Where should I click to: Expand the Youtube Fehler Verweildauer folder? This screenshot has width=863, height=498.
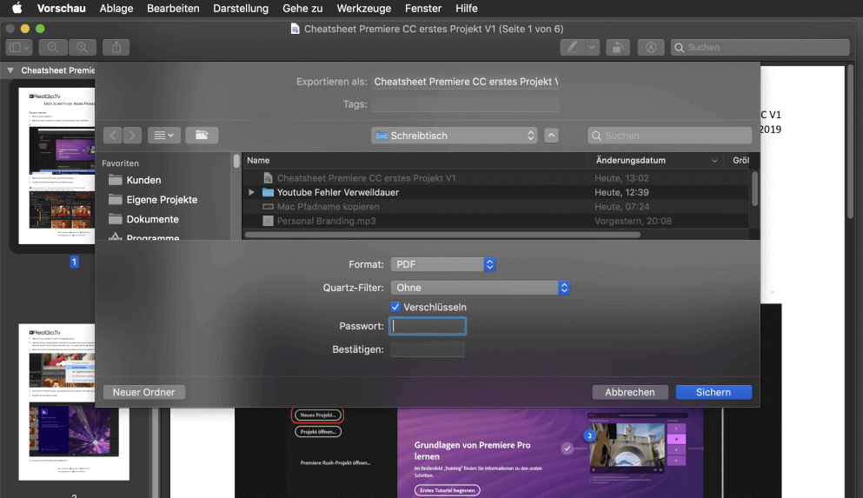(252, 192)
